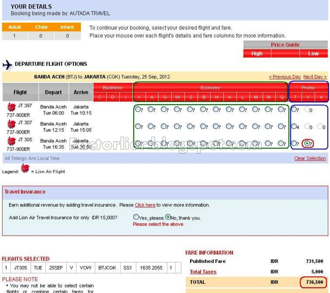
Task: Select N class fare for flight JT 305
Action: (x=268, y=143)
